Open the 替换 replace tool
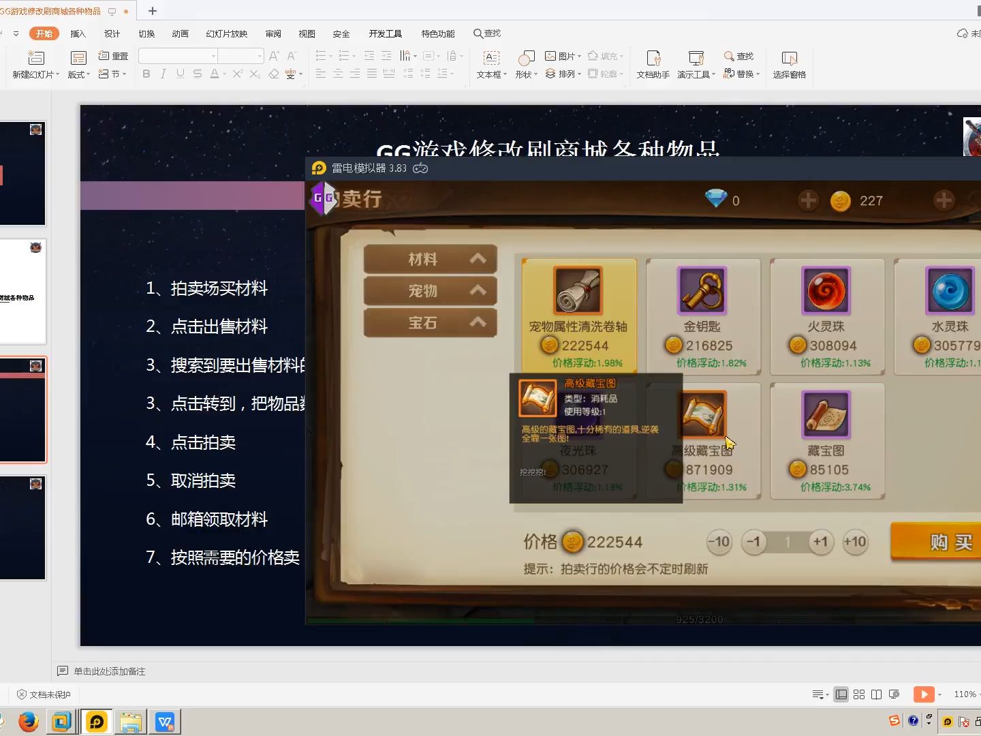Screen dimensions: 981x736 (x=741, y=74)
